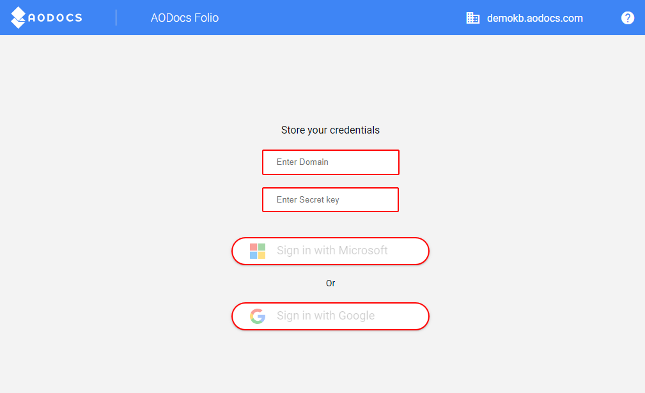The image size is (645, 393).
Task: Select the AODocs diamond emblem top left
Action: click(19, 17)
